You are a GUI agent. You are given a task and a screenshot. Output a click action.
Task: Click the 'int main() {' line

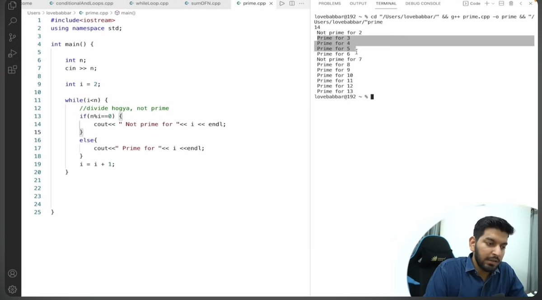tap(72, 44)
